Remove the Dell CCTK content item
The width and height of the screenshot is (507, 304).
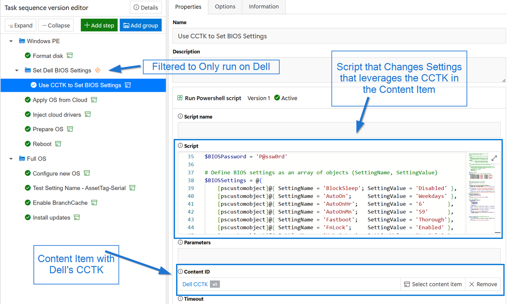483,284
